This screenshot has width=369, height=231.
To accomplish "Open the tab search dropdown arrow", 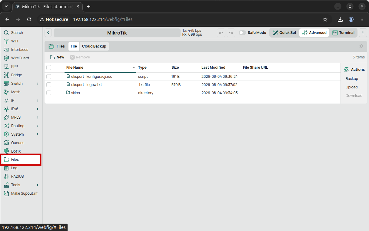I will (6, 6).
